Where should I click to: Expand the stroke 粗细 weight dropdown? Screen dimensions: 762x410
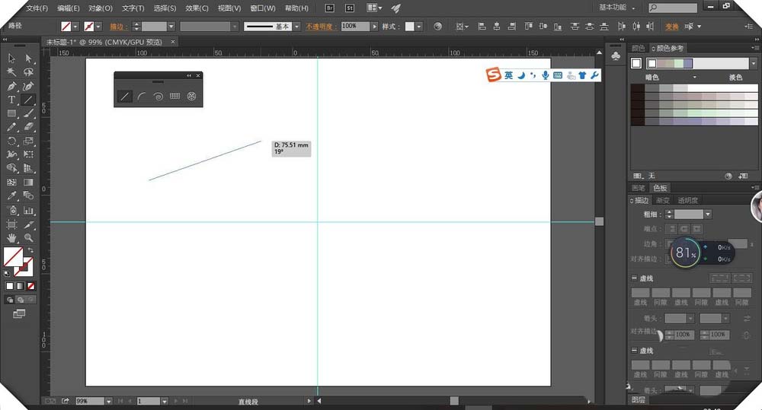[708, 215]
